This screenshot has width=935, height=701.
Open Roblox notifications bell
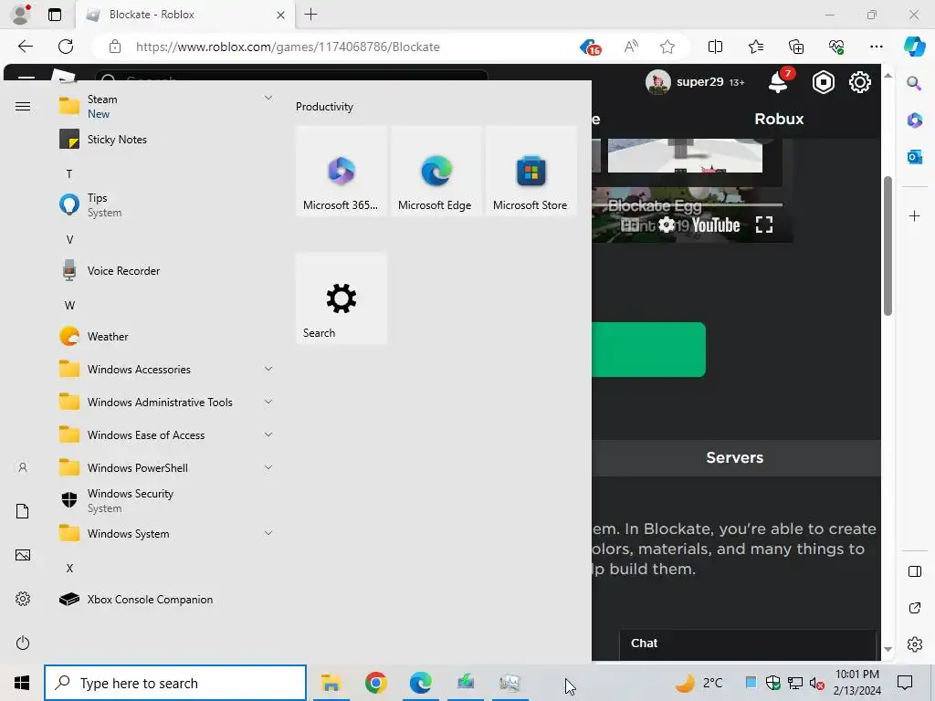[x=780, y=81]
